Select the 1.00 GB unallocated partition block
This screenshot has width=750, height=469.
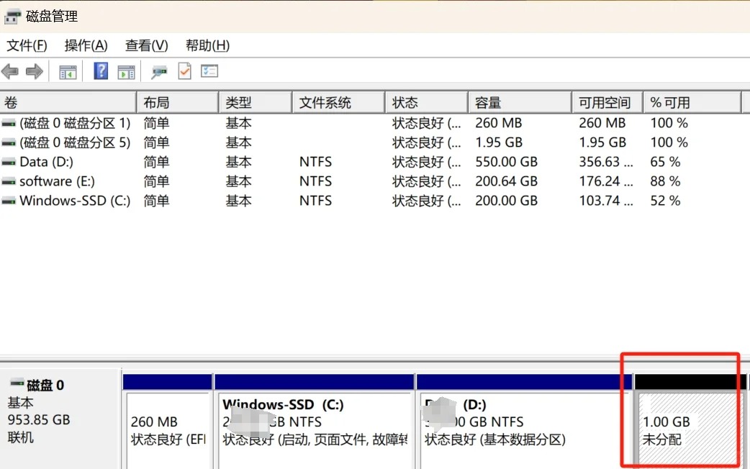click(687, 429)
